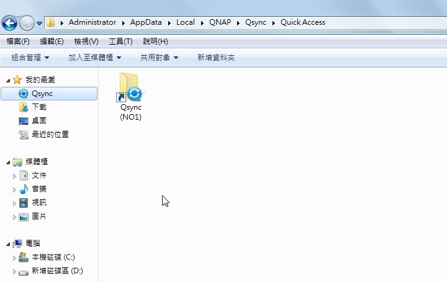Expand the 本機磁碟 (C:) drive node

14,258
